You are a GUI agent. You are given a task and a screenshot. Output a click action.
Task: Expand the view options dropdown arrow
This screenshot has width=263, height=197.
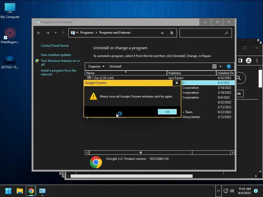tap(220, 66)
